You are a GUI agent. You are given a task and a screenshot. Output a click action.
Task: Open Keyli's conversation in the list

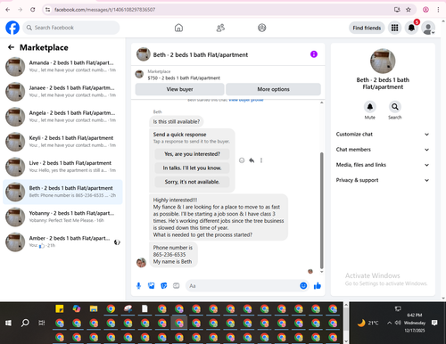(62, 142)
